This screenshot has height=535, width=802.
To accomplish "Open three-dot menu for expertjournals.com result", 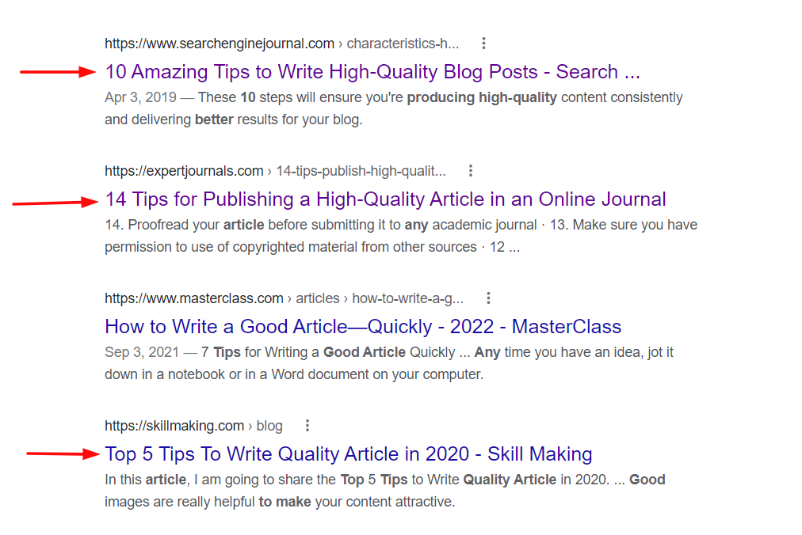I will pos(471,171).
